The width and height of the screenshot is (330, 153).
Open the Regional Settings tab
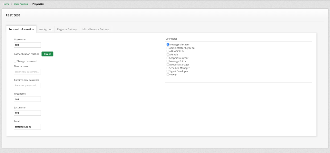67,29
